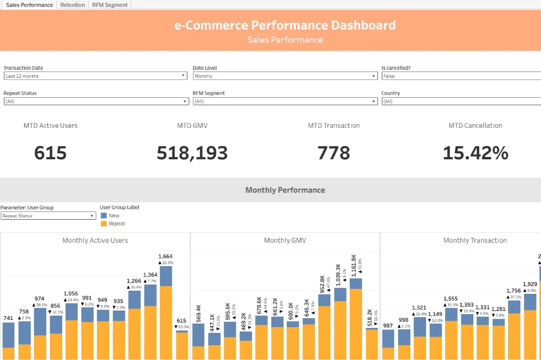The width and height of the screenshot is (541, 360).
Task: Select the Sales Performance tab
Action: [28, 4]
